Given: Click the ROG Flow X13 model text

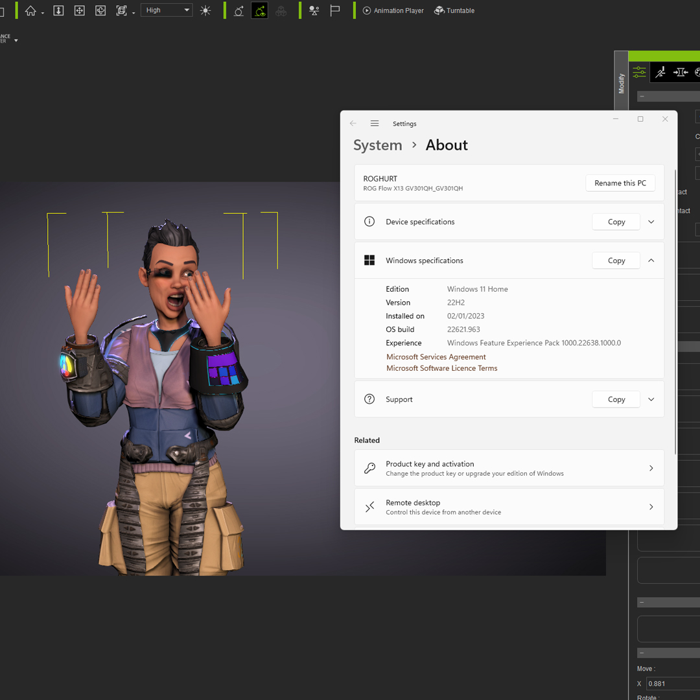Looking at the screenshot, I should pos(413,189).
